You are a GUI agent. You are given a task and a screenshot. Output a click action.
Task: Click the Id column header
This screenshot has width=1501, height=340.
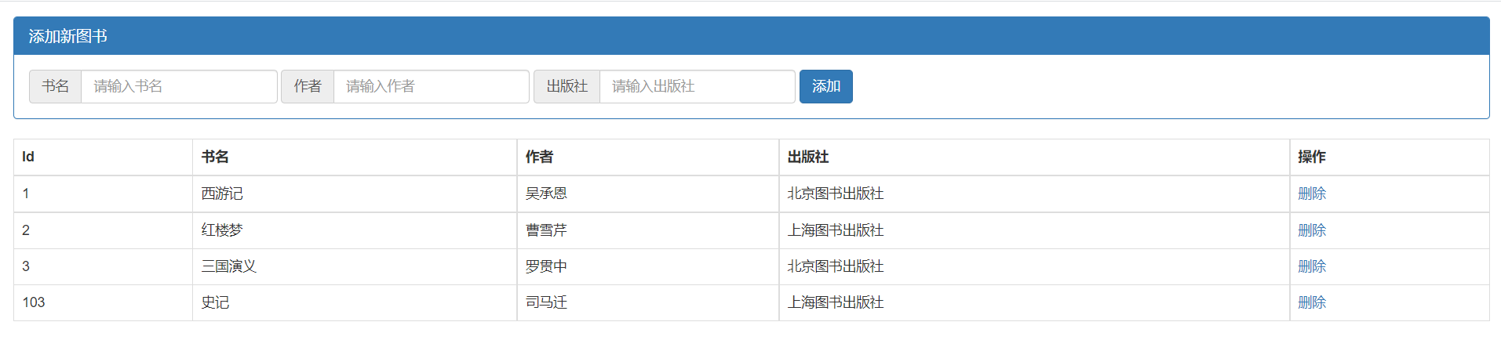pos(104,157)
